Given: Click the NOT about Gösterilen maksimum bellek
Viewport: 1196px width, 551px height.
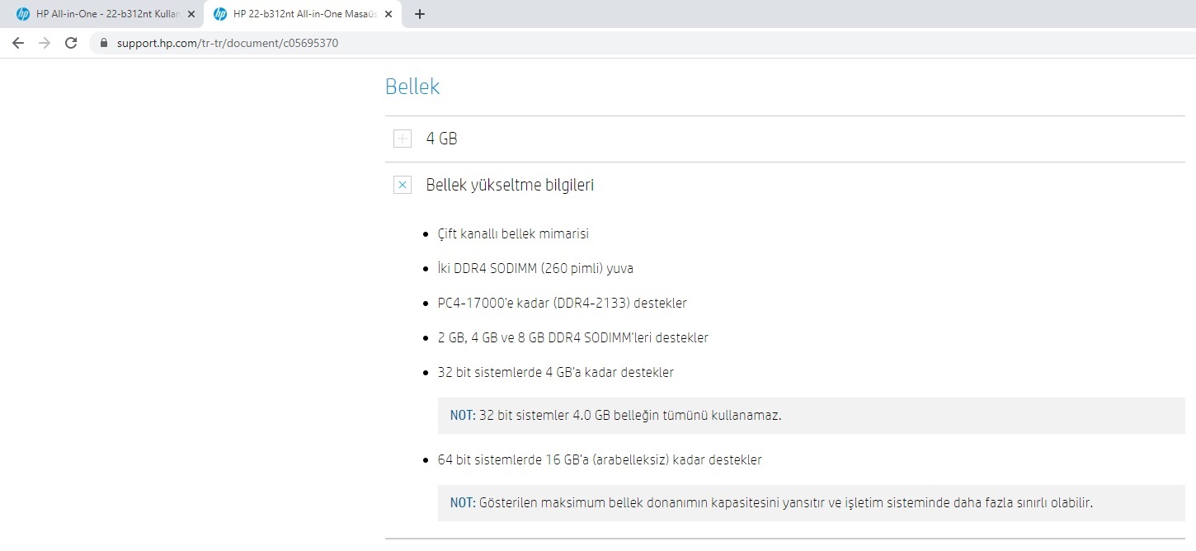Looking at the screenshot, I should click(811, 502).
